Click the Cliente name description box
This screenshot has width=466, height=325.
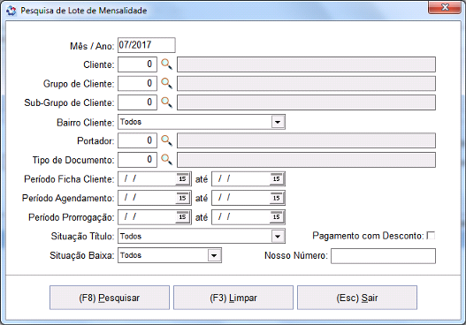point(307,64)
